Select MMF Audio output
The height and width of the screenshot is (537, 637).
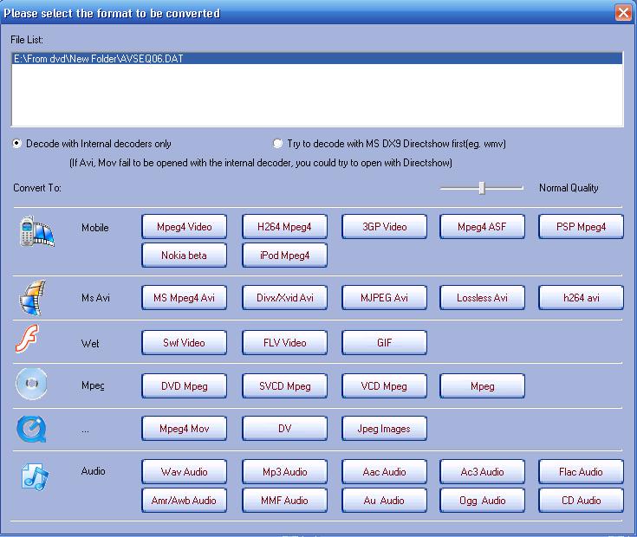pos(284,500)
